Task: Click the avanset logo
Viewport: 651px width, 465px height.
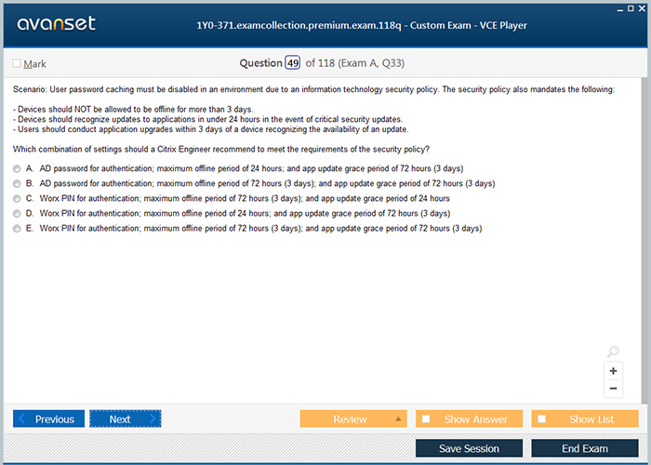Action: tap(54, 24)
